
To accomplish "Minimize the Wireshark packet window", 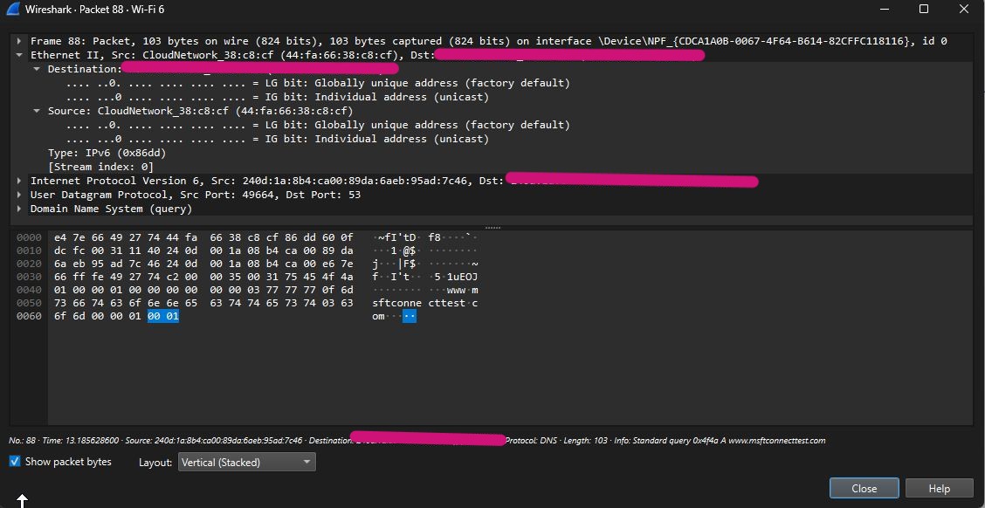I will tap(885, 9).
